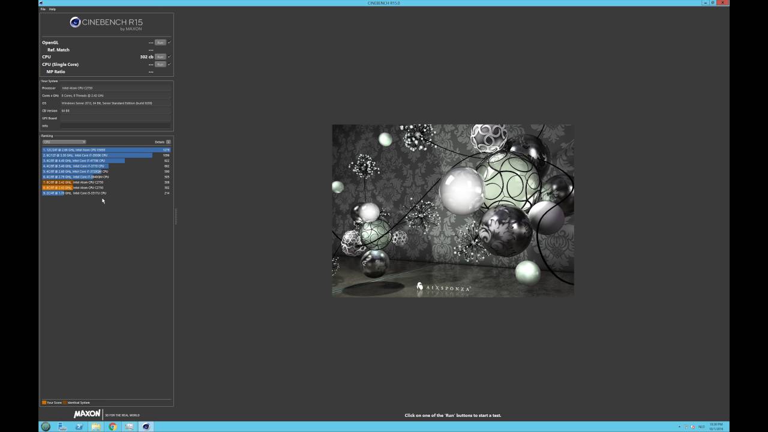
Task: Open Server Manager from the taskbar
Action: tap(62, 427)
